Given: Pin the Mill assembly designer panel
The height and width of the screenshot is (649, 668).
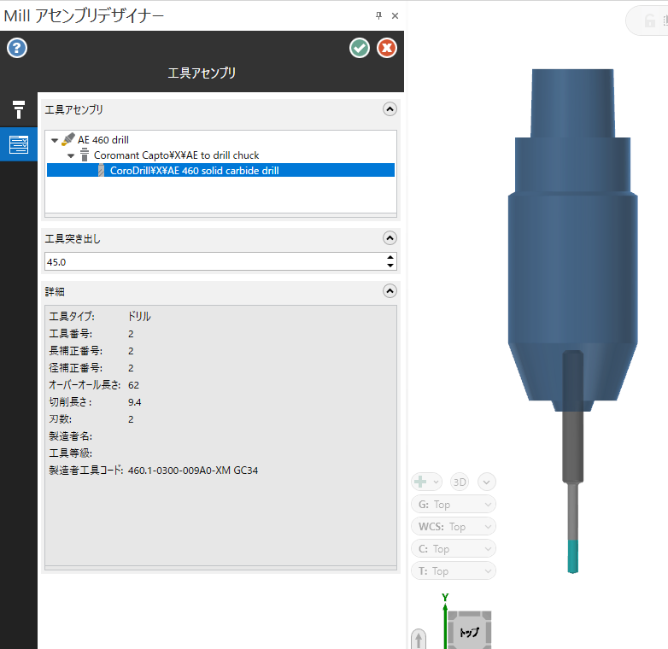Looking at the screenshot, I should [378, 15].
